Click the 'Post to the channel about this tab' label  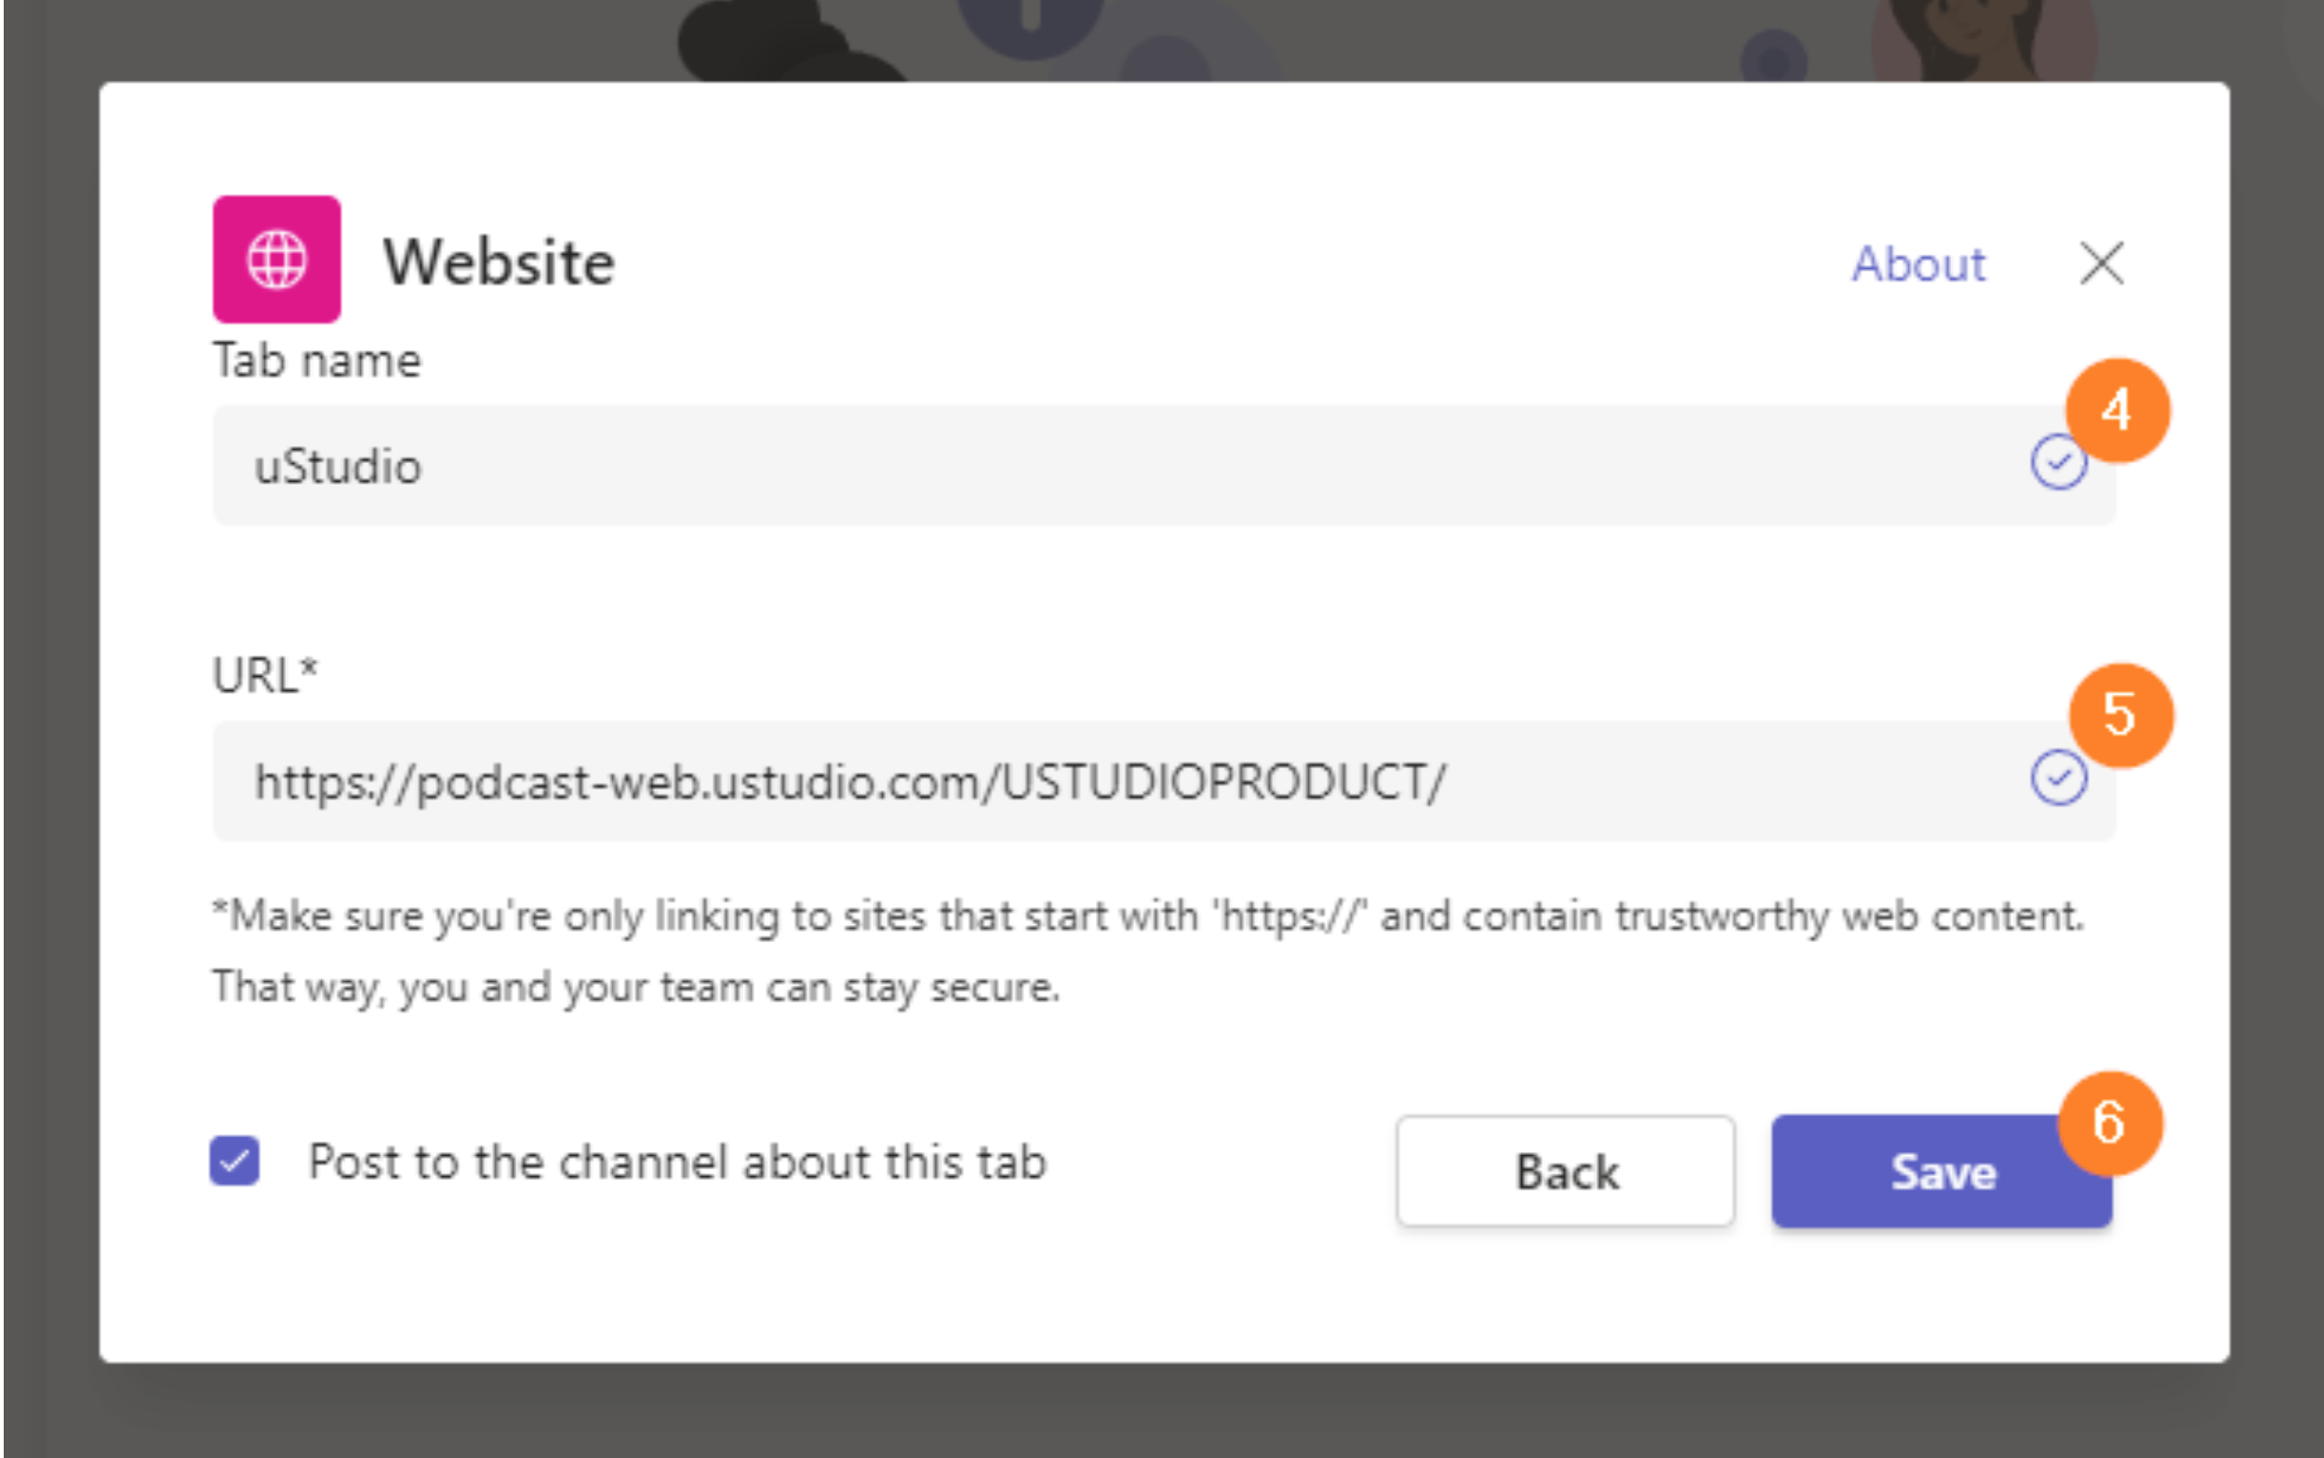point(677,1162)
